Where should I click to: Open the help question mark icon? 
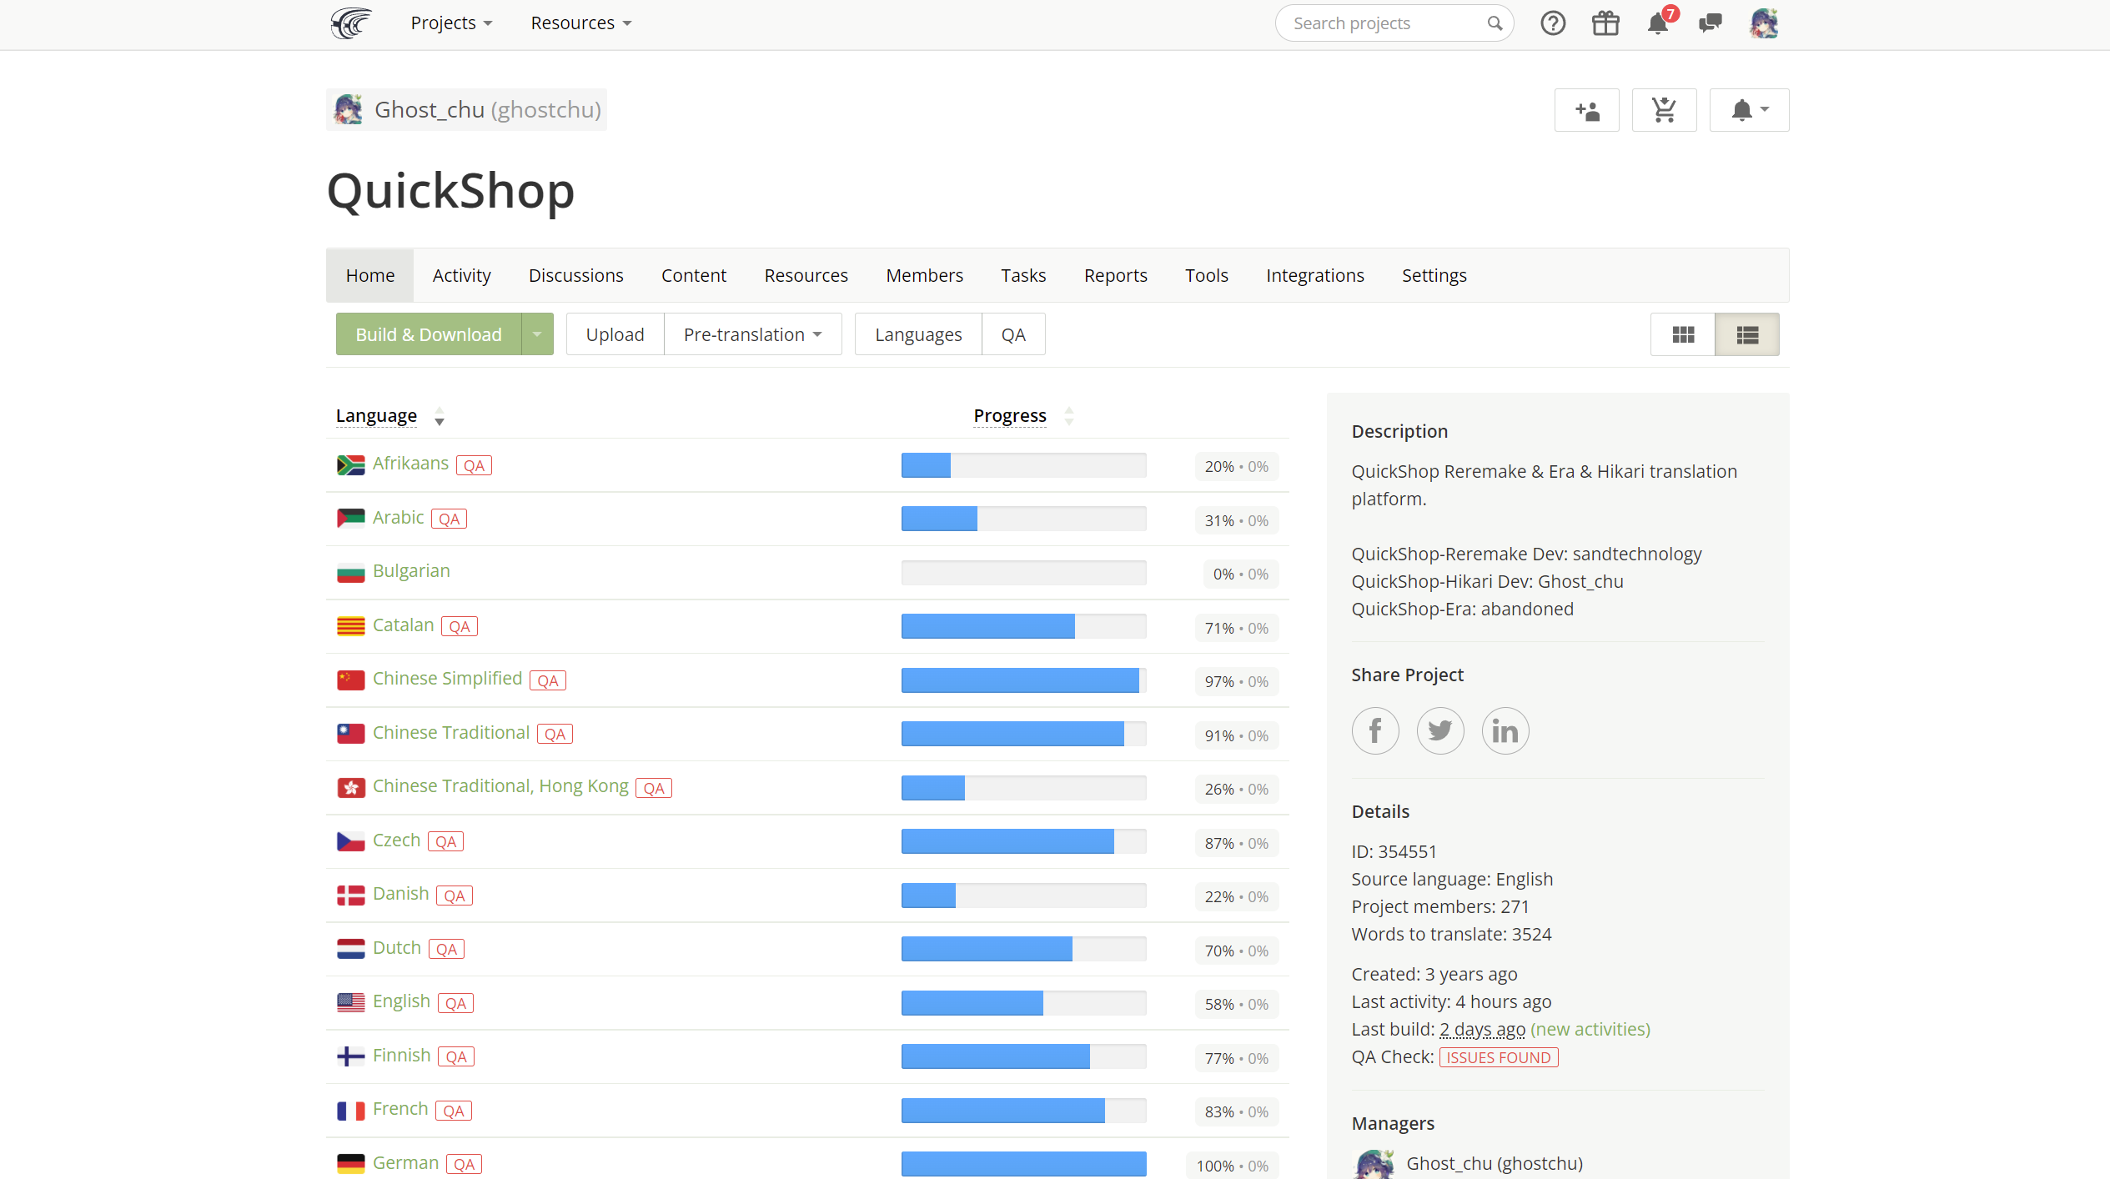click(1552, 23)
